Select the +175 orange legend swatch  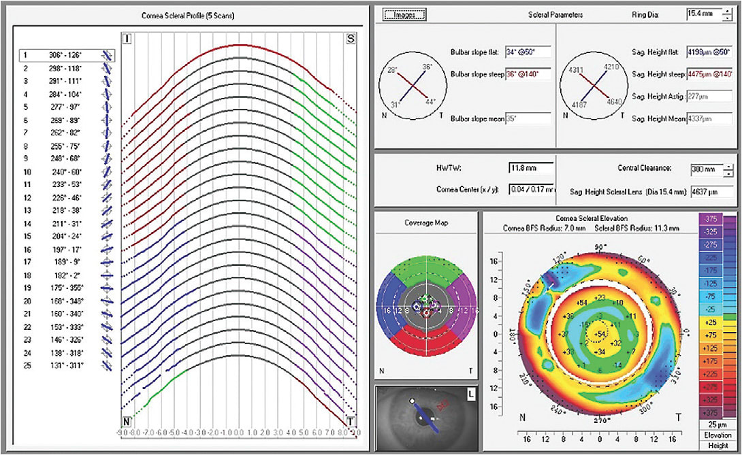[711, 361]
